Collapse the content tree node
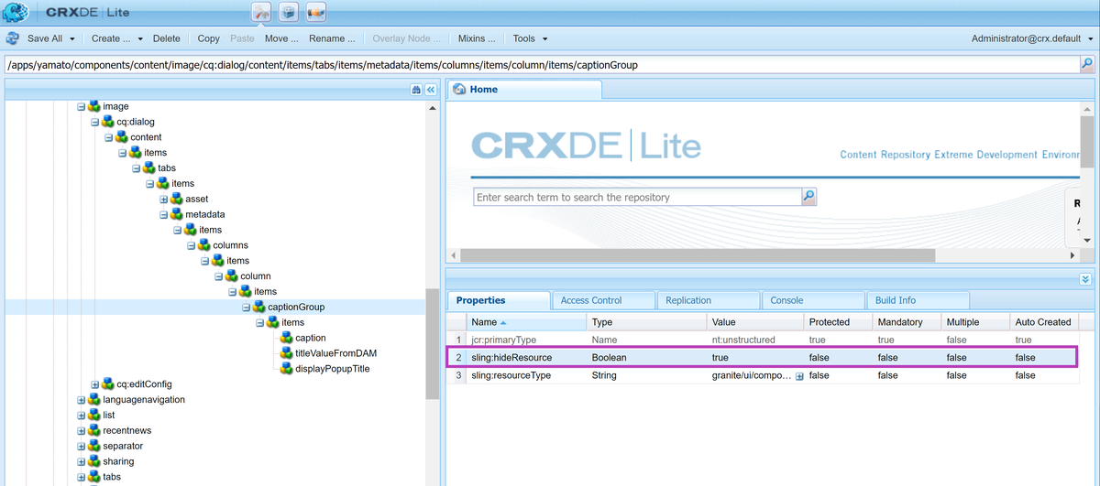The height and width of the screenshot is (486, 1100). [x=109, y=137]
